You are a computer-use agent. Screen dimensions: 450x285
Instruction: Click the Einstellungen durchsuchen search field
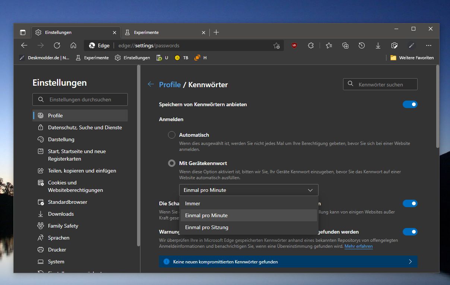pos(80,99)
